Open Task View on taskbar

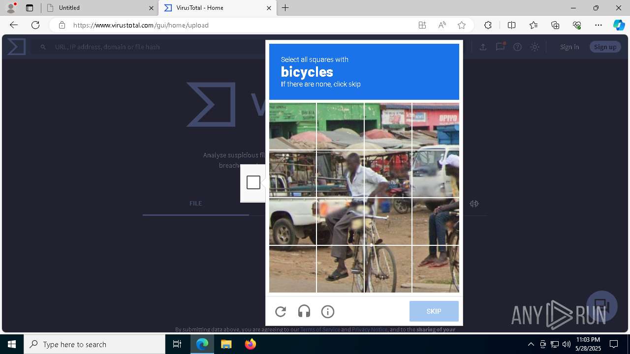tap(177, 344)
